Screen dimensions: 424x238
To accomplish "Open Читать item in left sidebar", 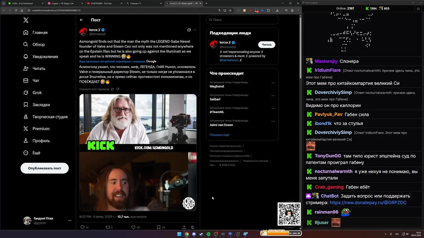I will (34, 68).
